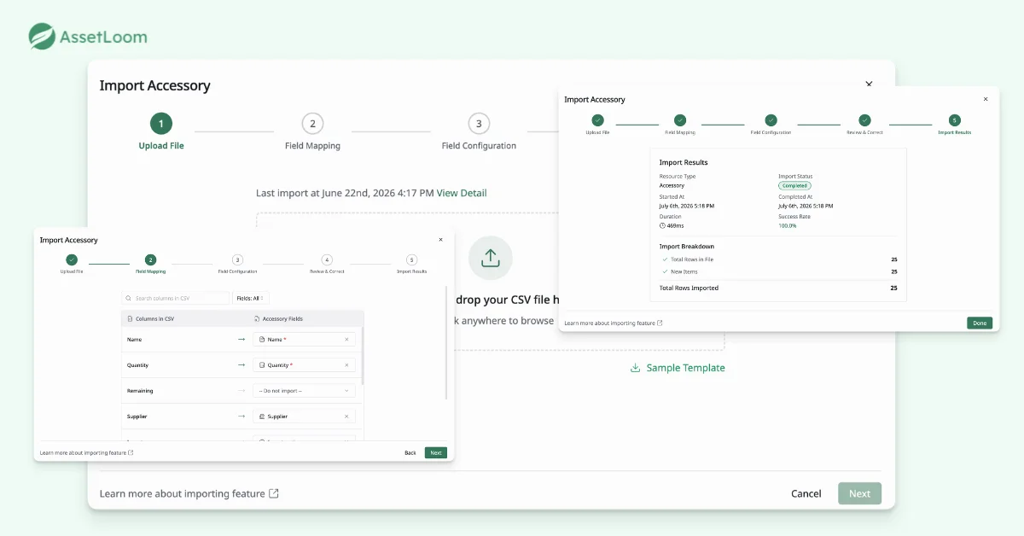Close the Field Mapping dialog with its X
Image resolution: width=1024 pixels, height=536 pixels.
440,240
